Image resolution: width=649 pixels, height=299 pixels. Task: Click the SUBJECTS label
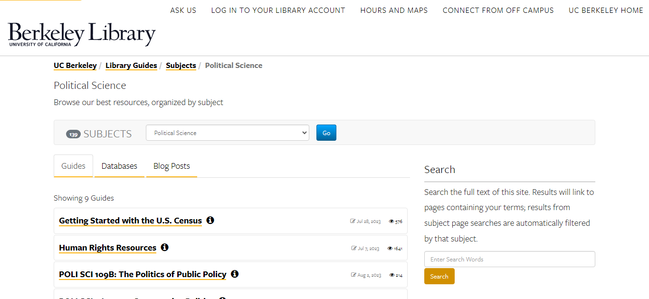tap(108, 134)
